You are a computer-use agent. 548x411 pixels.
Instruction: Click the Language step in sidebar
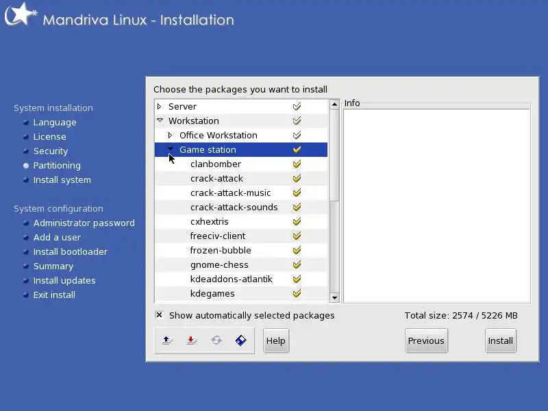click(x=55, y=123)
